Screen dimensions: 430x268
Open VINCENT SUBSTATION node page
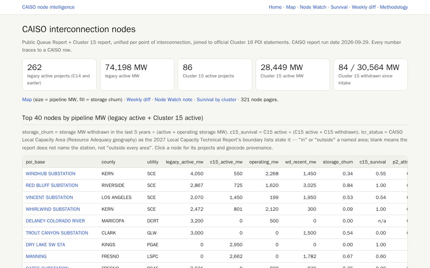coord(49,197)
